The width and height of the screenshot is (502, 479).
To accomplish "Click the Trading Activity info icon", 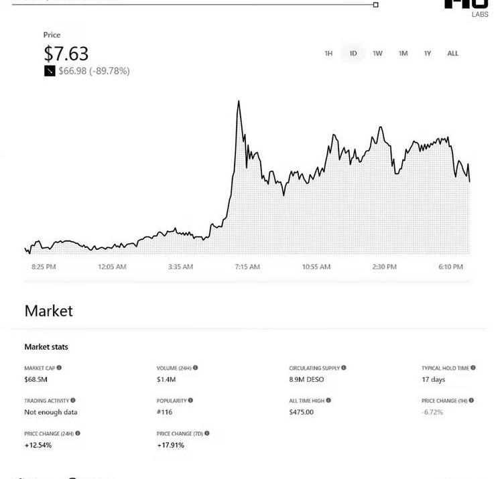I will coord(73,401).
